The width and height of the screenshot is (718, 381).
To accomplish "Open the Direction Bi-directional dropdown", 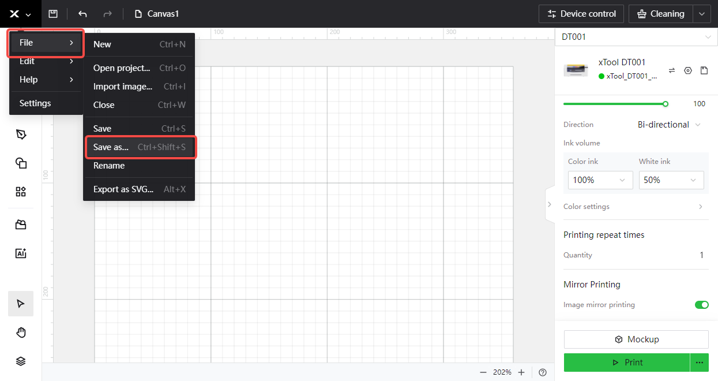I will (670, 125).
